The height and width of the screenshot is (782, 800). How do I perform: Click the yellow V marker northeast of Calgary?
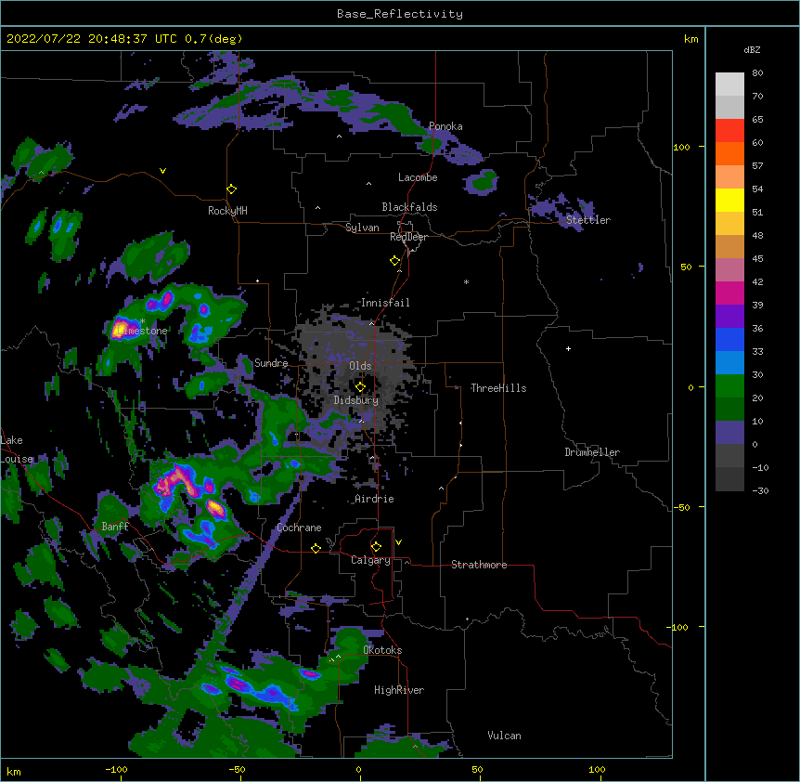398,542
